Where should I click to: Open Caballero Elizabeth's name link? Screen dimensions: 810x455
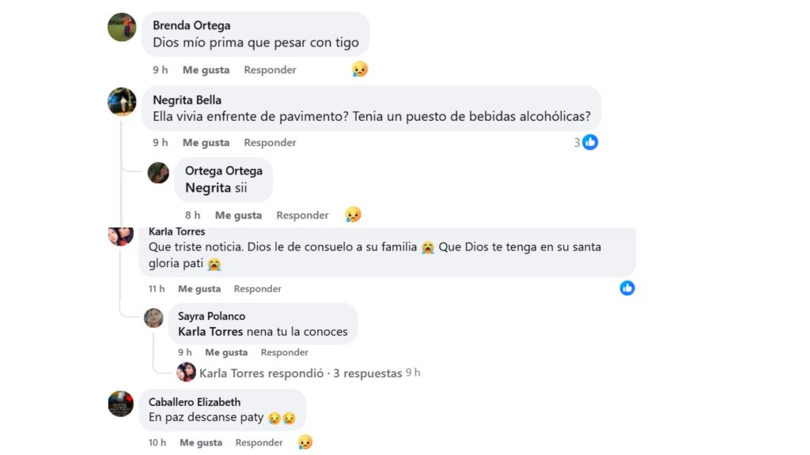pyautogui.click(x=194, y=401)
